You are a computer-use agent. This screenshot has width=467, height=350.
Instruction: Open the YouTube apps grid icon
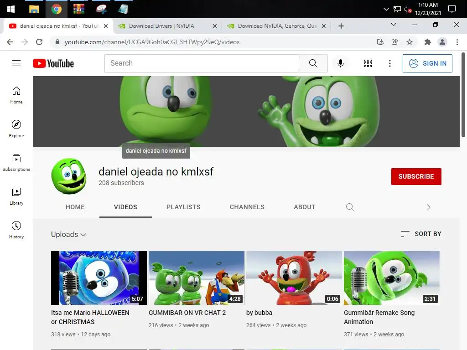click(368, 63)
